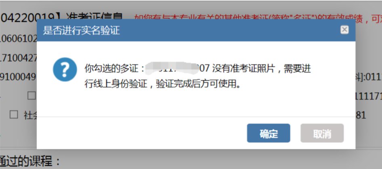Screen dimensions: 382x169
Task: Click the blue question mark icon
Action: (65, 70)
